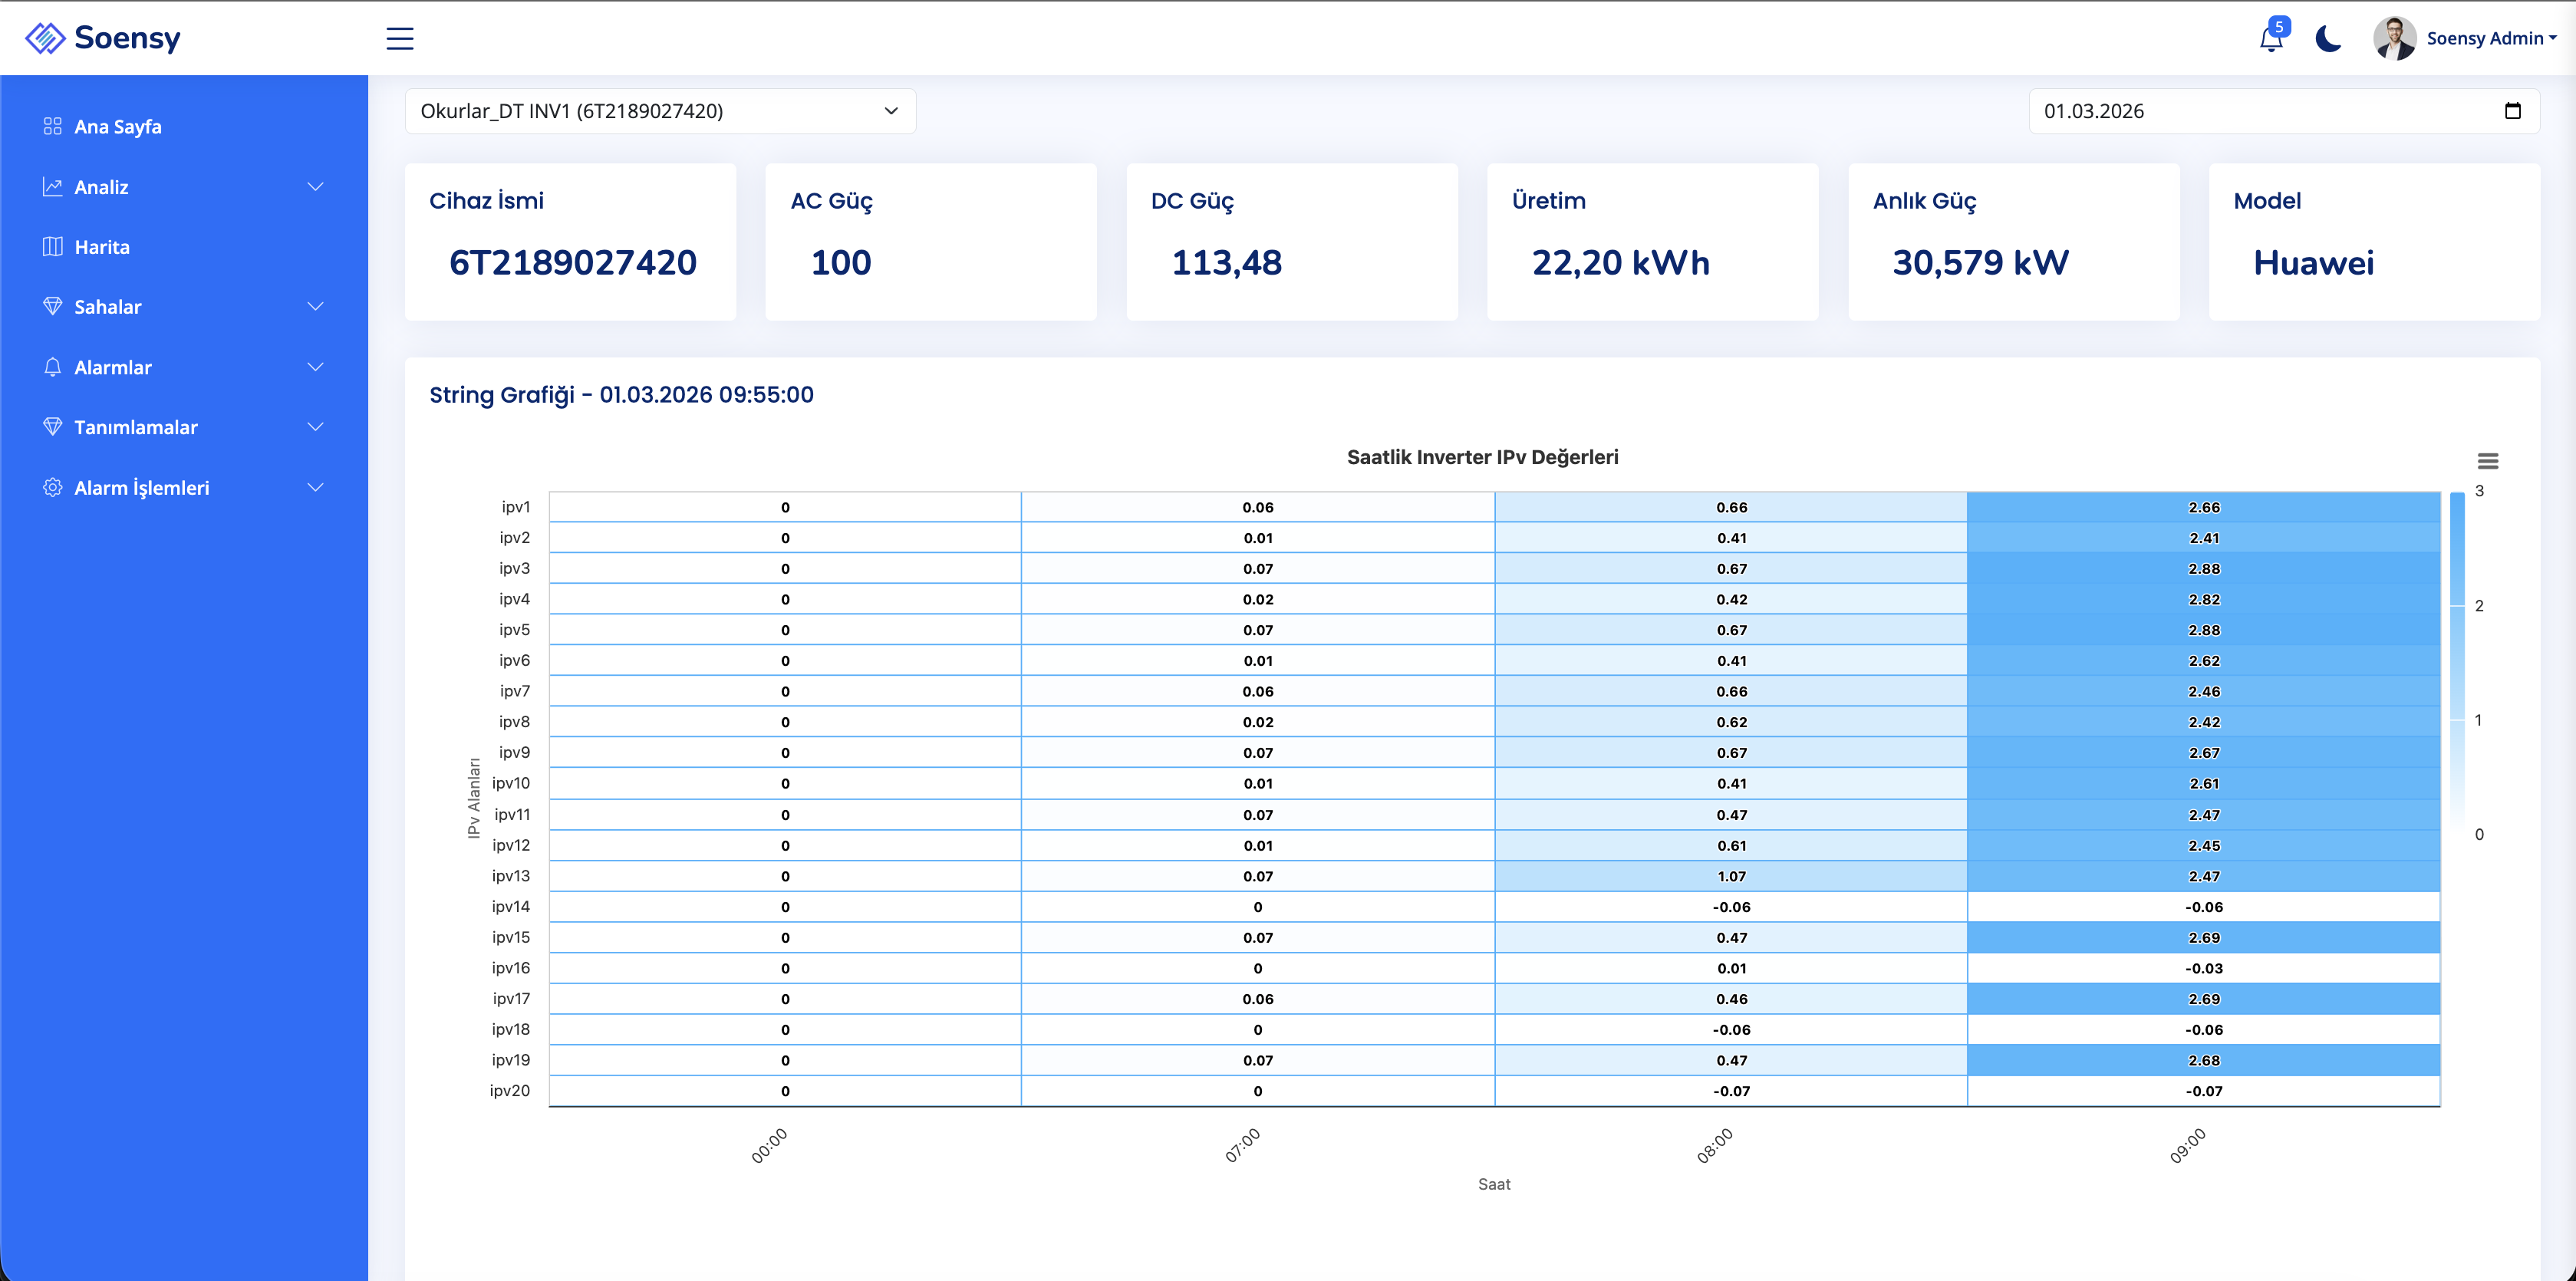Click the user avatar picture
Image resolution: width=2576 pixels, height=1281 pixels.
tap(2394, 39)
